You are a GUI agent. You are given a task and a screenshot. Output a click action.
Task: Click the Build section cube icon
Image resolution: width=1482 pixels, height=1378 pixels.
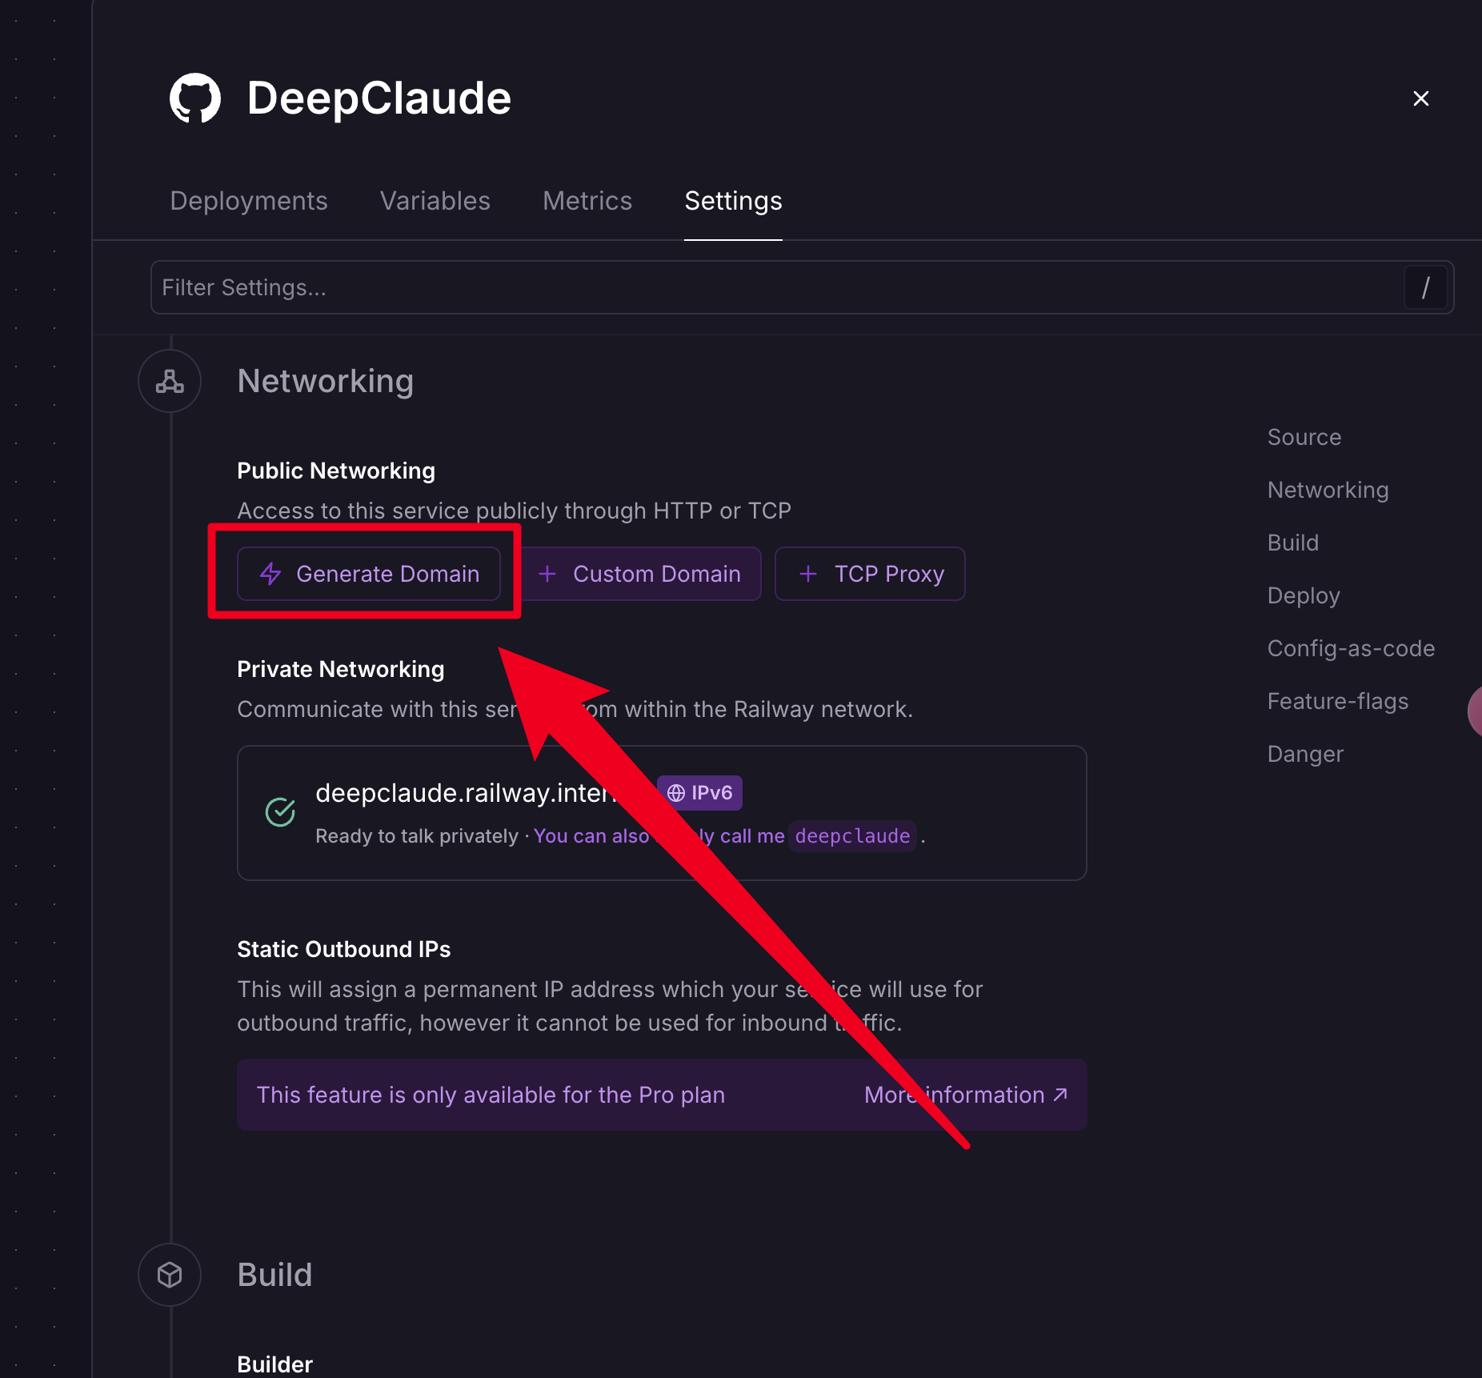[x=170, y=1275]
